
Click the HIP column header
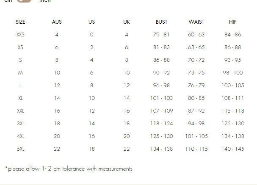(x=232, y=22)
